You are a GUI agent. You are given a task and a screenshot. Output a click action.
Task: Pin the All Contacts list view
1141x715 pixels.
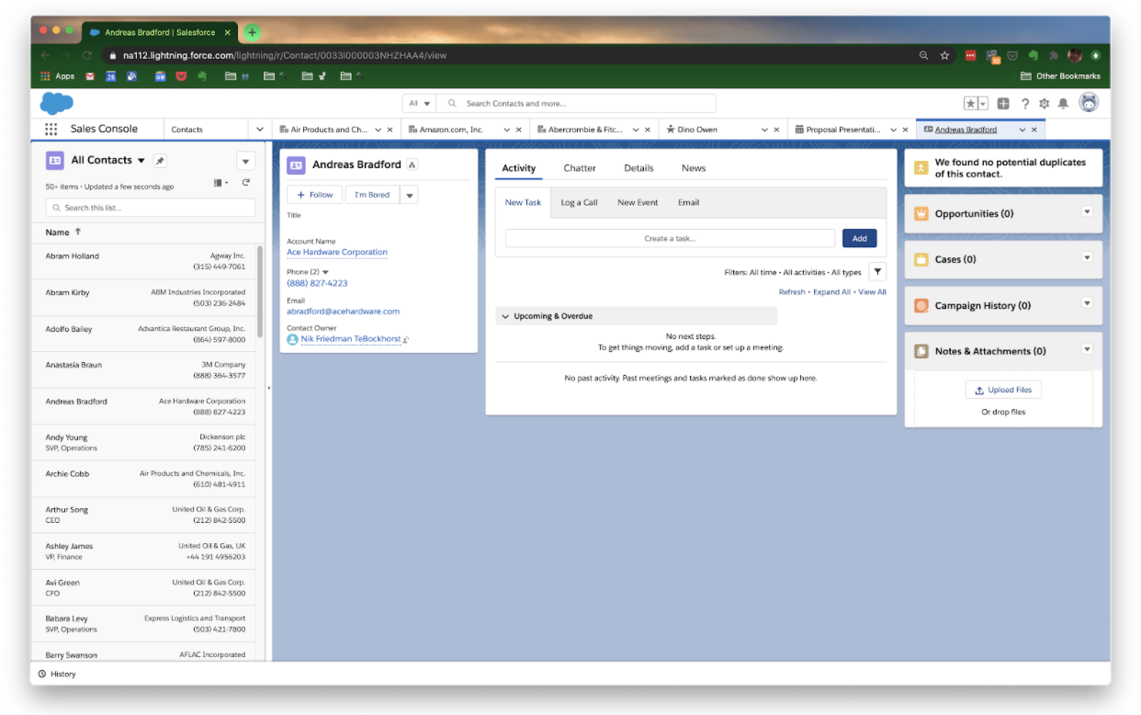click(160, 161)
